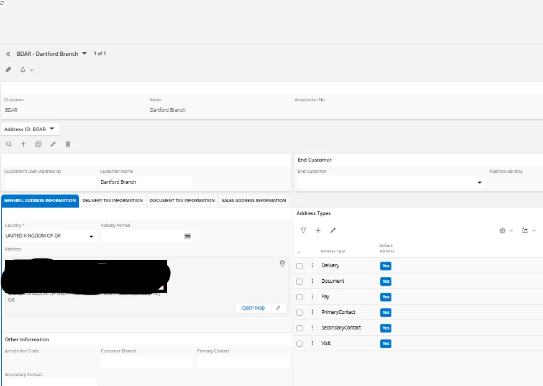Open the Country dropdown
The height and width of the screenshot is (386, 543).
[91, 236]
